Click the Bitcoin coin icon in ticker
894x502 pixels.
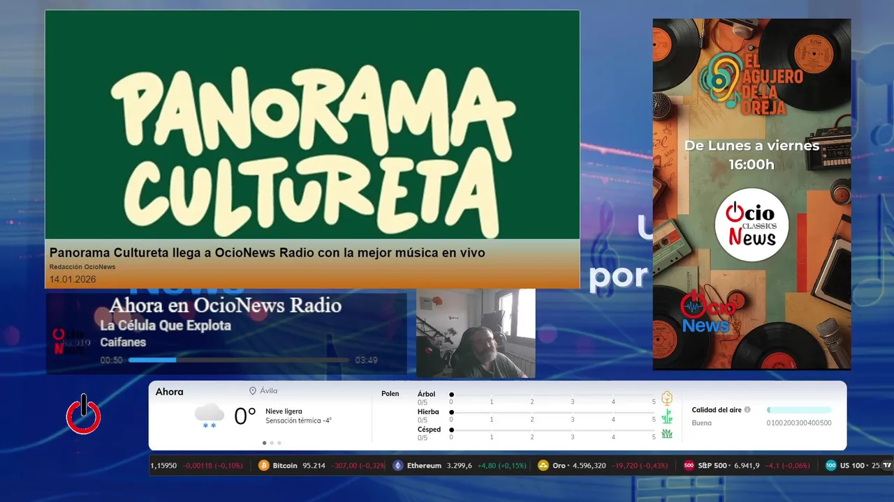pyautogui.click(x=264, y=465)
